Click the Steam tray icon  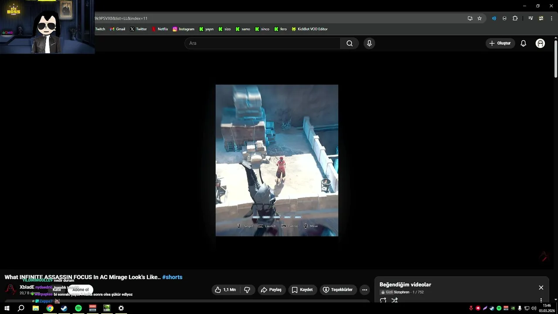point(492,308)
